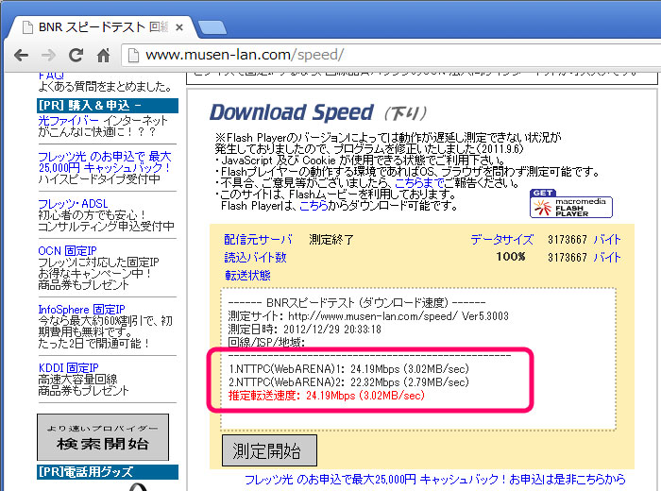
Task: Open the FAQ link in sidebar
Action: click(51, 76)
